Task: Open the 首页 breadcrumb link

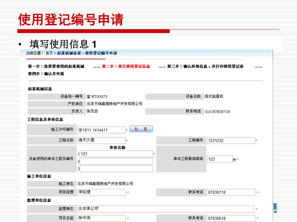Action: pos(49,53)
